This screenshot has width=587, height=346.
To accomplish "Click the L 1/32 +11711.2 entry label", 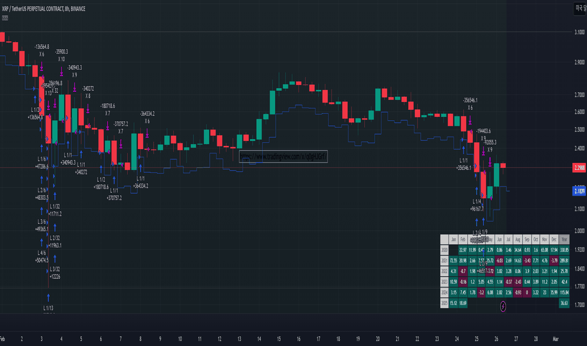I will (55, 210).
